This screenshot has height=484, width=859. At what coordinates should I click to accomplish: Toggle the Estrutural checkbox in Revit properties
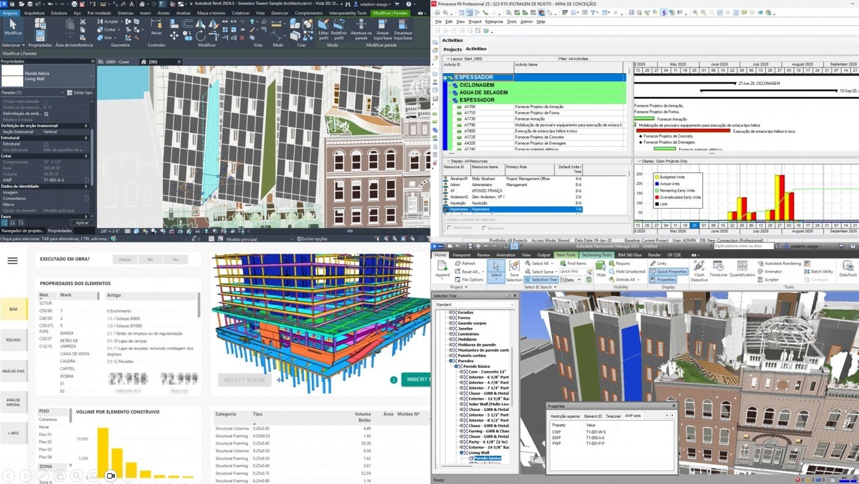(46, 144)
